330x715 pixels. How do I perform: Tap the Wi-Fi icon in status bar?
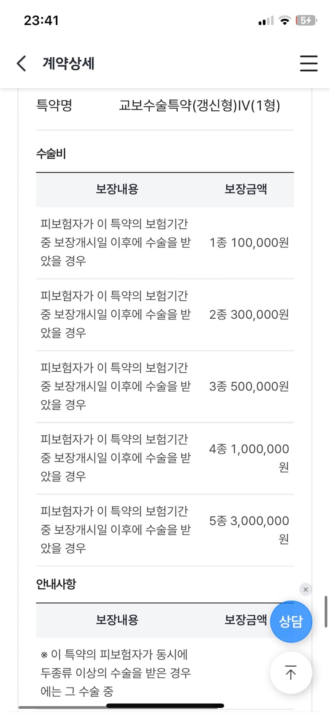(285, 21)
